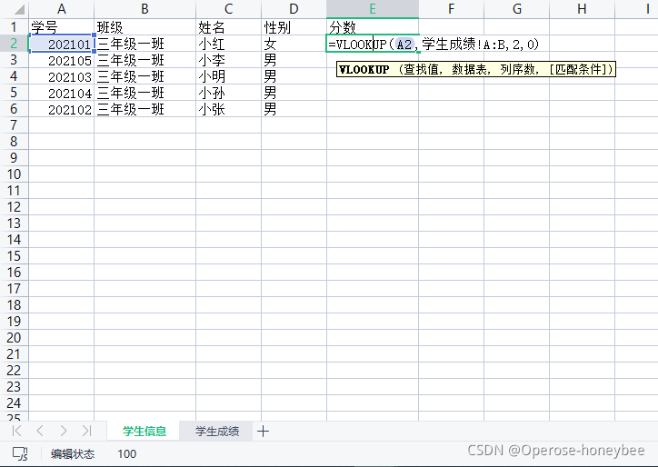Select 男 cell in 小张 row
The width and height of the screenshot is (658, 467).
coord(294,109)
